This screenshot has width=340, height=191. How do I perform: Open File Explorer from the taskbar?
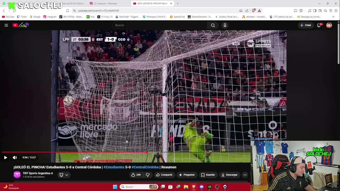click(x=186, y=187)
